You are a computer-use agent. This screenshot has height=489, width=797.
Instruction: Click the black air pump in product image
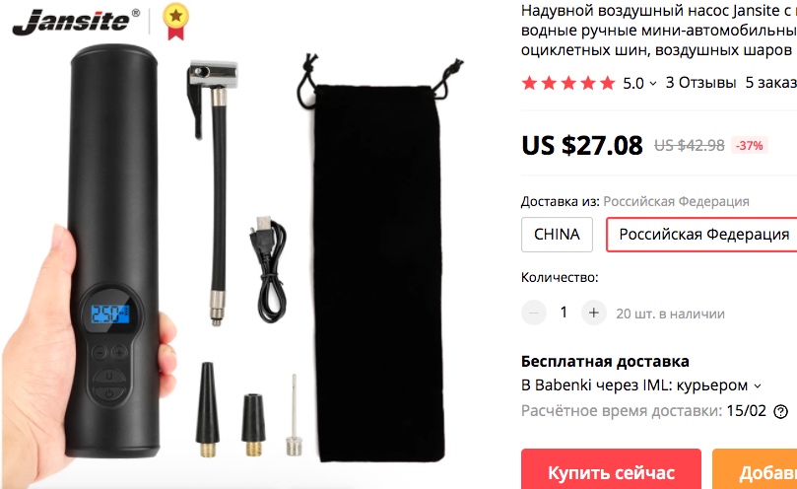(113, 250)
